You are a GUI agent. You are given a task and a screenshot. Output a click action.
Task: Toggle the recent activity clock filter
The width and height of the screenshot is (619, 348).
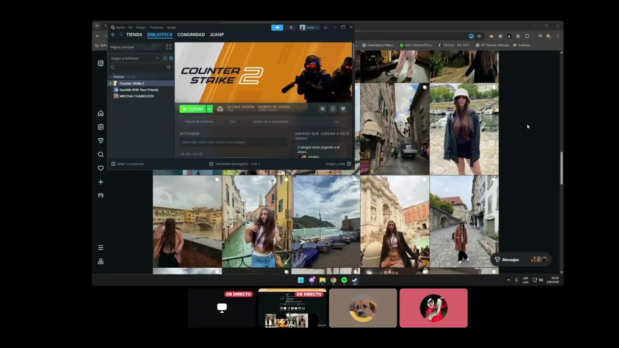tap(165, 58)
